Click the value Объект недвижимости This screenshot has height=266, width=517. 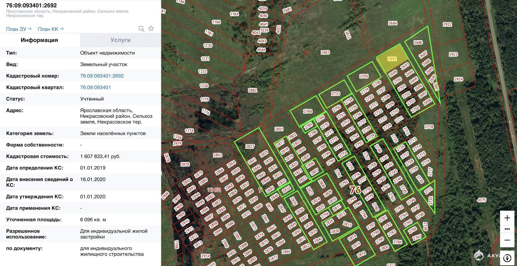[x=107, y=53]
